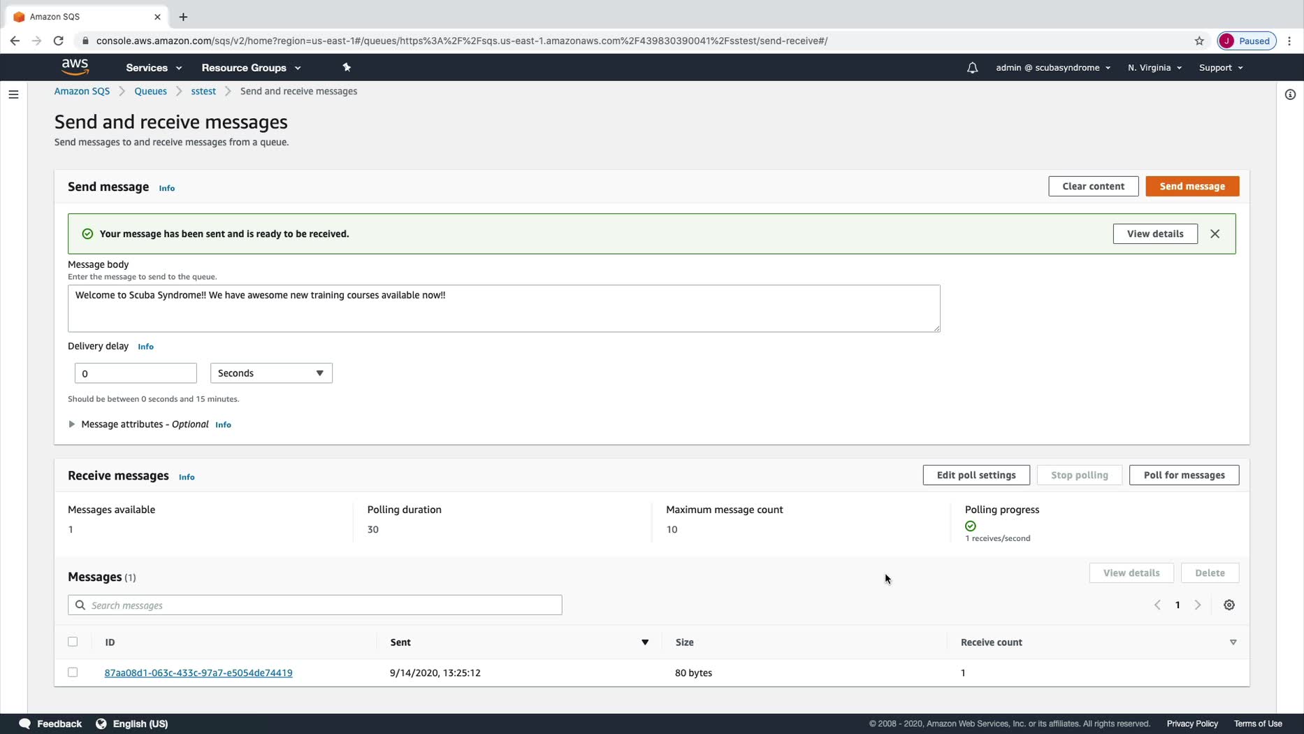This screenshot has width=1304, height=734.
Task: Click the 9/14/2020, 13:25:12 sent cell
Action: click(435, 672)
